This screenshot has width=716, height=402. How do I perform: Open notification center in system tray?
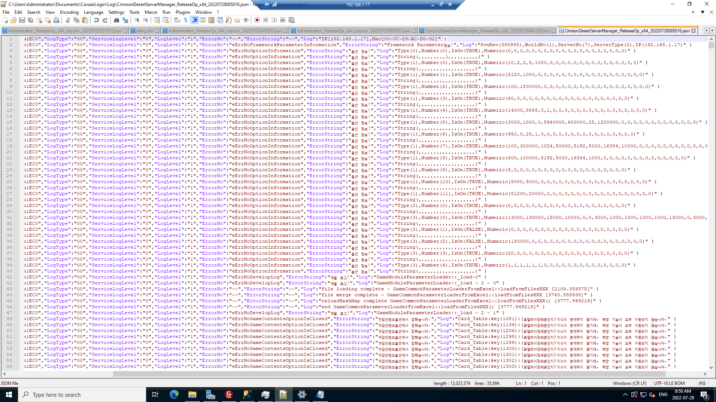pyautogui.click(x=704, y=395)
